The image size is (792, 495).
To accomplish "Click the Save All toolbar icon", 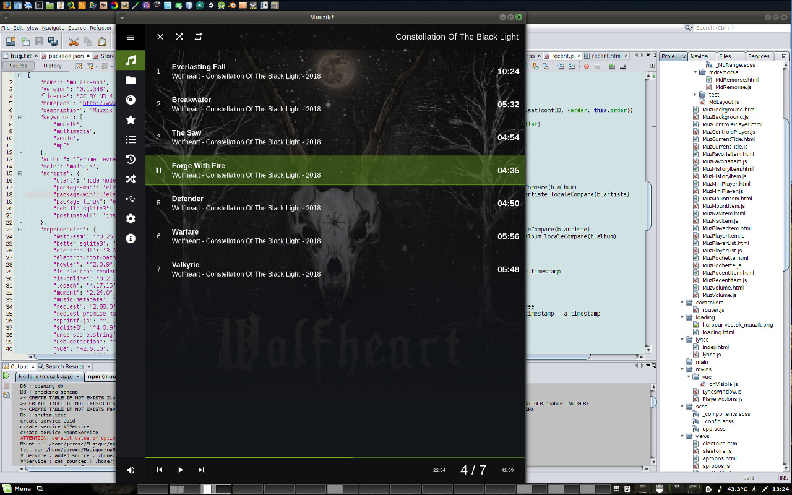I will point(53,41).
